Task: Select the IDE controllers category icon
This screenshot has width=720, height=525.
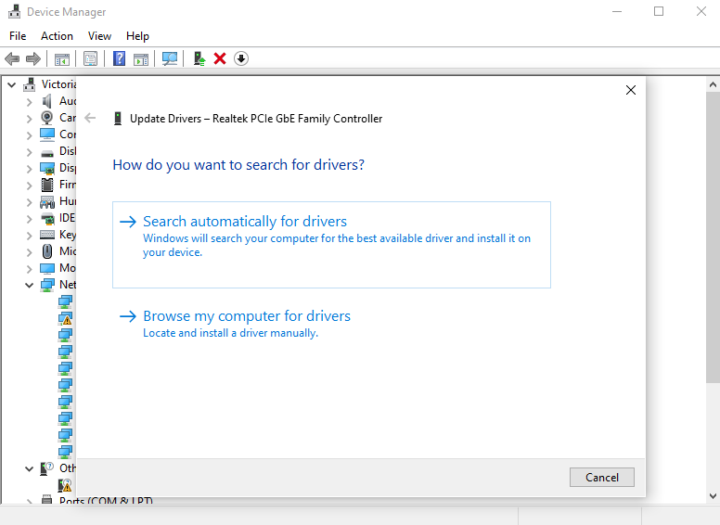Action: (x=46, y=218)
